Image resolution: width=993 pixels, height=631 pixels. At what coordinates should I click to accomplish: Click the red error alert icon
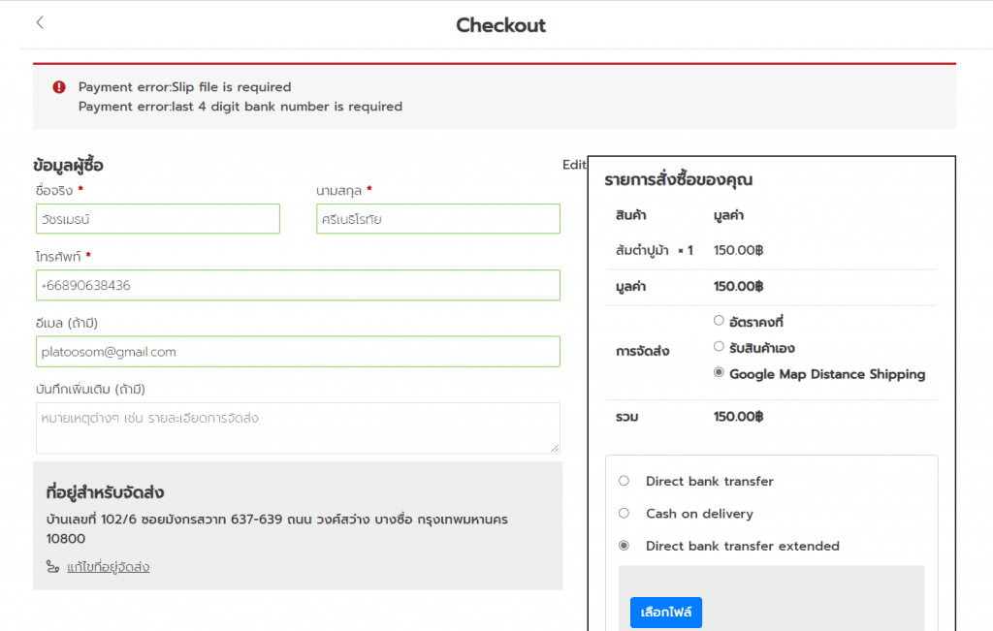pyautogui.click(x=58, y=87)
